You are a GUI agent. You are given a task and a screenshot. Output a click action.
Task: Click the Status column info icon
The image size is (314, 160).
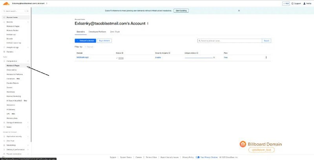point(122,53)
